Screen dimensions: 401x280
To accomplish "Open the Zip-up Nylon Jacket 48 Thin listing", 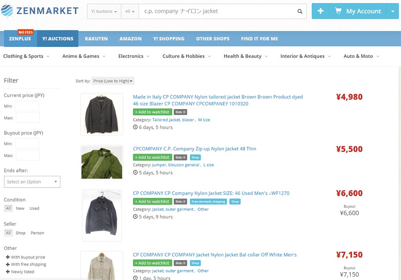I will pyautogui.click(x=194, y=149).
